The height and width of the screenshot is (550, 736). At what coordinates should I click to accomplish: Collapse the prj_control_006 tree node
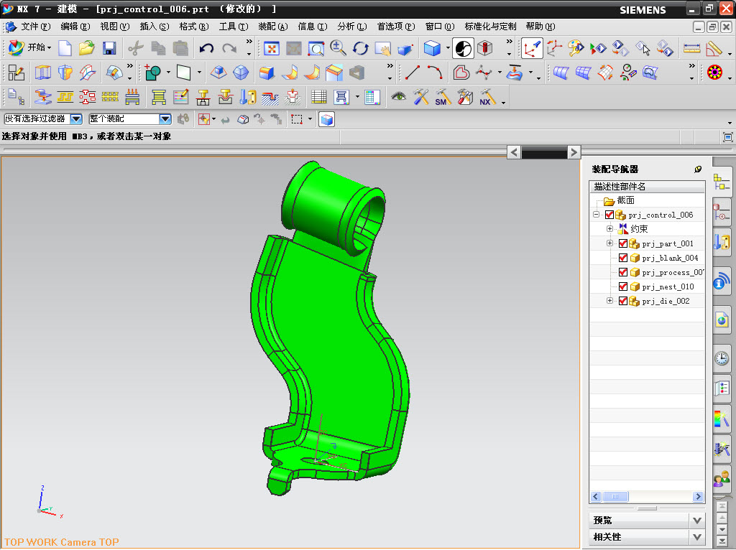(x=596, y=215)
